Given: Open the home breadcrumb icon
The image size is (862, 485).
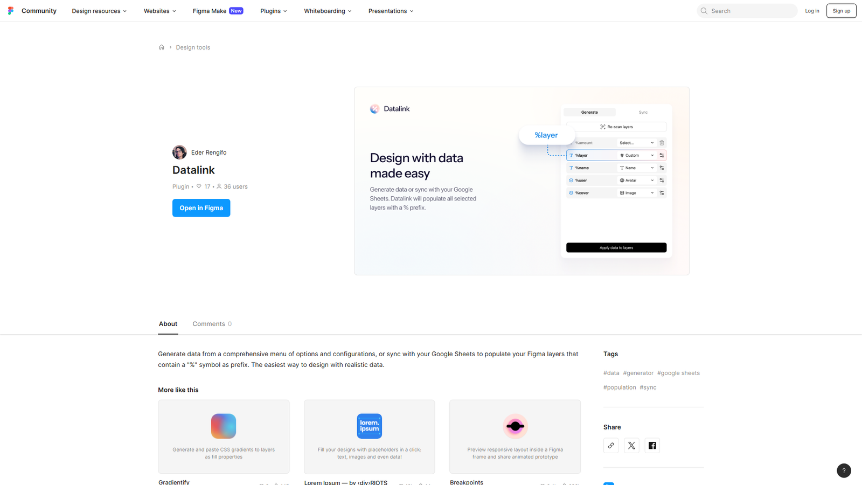Looking at the screenshot, I should click(162, 47).
